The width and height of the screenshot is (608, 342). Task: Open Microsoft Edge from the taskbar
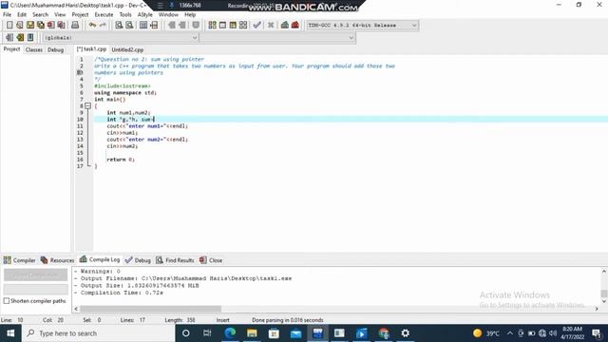point(230,333)
